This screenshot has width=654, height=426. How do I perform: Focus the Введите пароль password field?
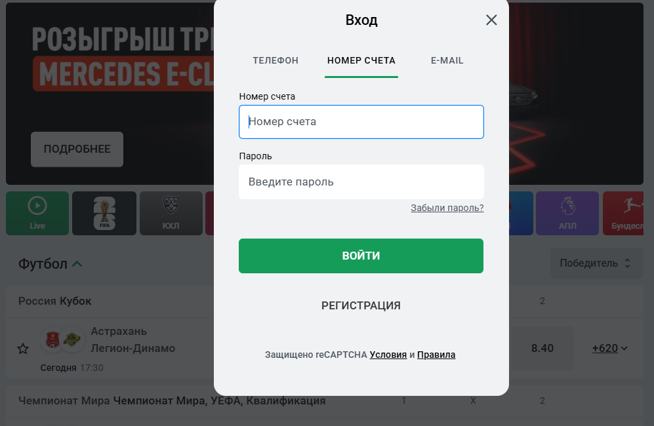(361, 182)
